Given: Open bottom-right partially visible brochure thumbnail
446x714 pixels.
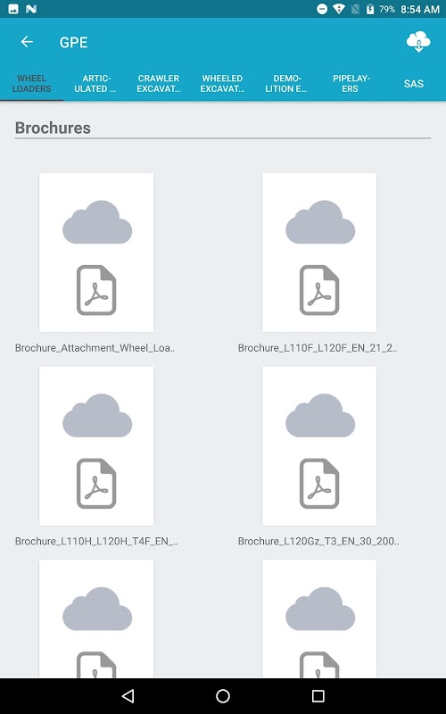Looking at the screenshot, I should (x=319, y=619).
